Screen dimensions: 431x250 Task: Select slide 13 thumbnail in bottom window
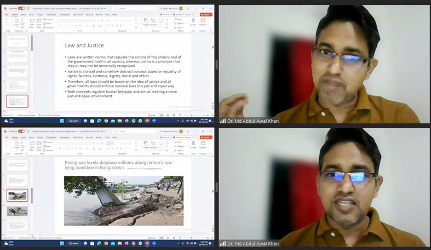pos(18,195)
